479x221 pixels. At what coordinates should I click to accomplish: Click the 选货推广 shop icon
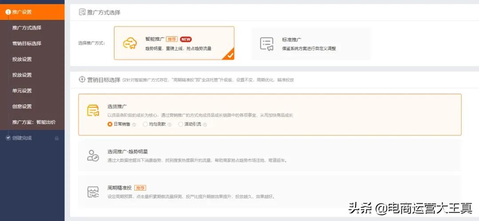pos(93,110)
